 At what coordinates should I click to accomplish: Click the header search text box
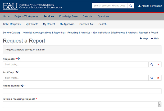coord(110,6)
